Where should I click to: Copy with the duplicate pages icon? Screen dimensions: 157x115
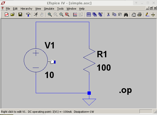click(114, 15)
